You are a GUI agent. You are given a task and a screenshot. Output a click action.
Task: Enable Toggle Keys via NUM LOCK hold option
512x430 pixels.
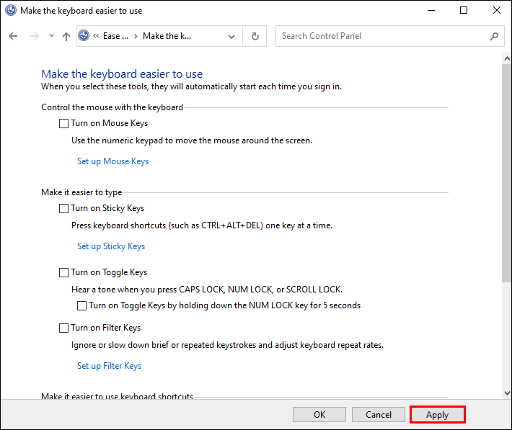tap(81, 305)
